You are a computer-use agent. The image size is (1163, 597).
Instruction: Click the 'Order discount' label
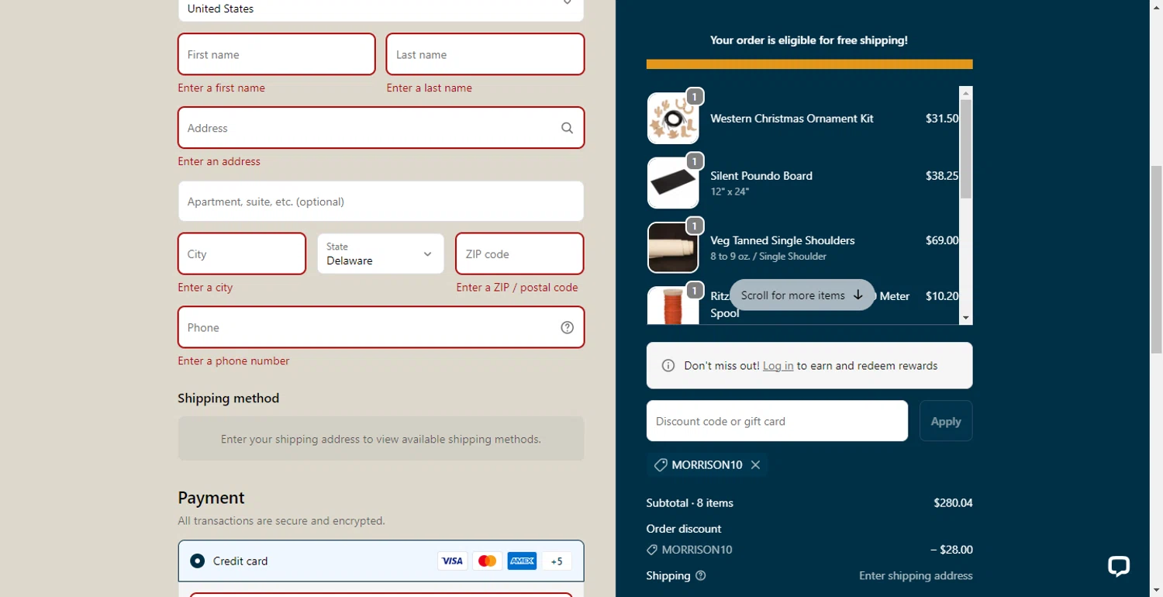pyautogui.click(x=684, y=529)
